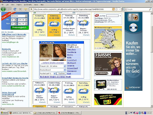Open the München singles link
Screen dimensions: 153x115
71,50
